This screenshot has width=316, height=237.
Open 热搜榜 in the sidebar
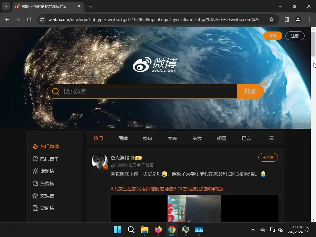[x=43, y=183]
